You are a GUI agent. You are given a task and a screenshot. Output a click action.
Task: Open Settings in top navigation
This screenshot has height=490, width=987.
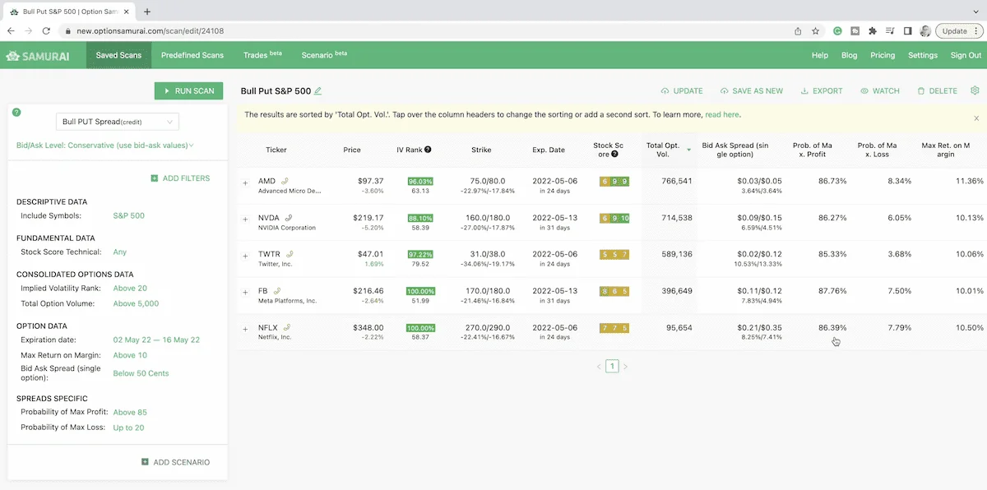[923, 56]
